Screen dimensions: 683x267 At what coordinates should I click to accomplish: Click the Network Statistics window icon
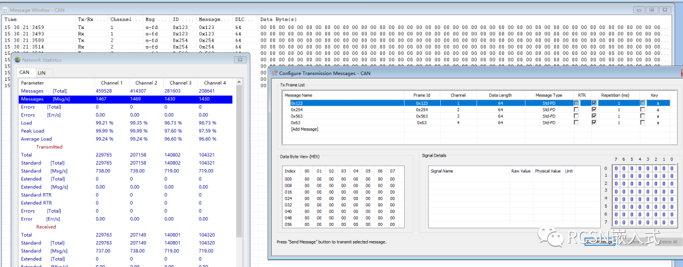(x=18, y=59)
